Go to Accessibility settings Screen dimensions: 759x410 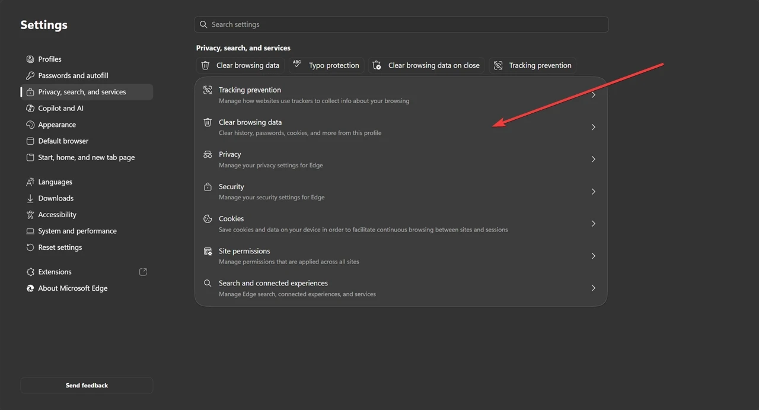coord(87,215)
